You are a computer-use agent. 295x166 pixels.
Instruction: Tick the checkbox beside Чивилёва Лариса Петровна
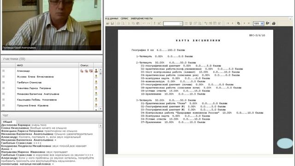3,88
